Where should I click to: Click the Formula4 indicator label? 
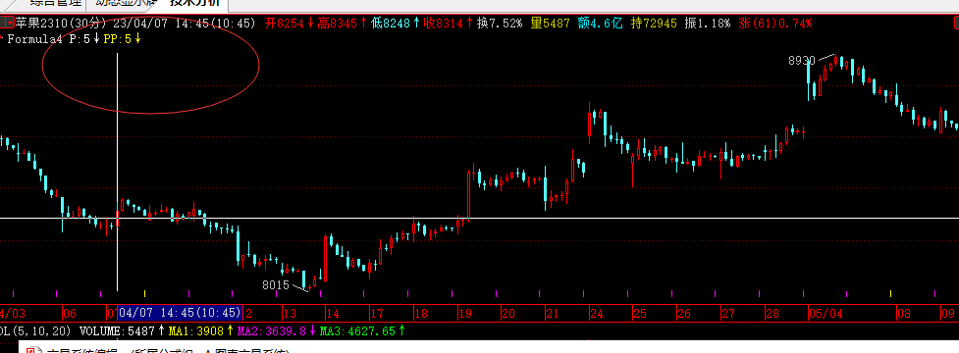[36, 39]
